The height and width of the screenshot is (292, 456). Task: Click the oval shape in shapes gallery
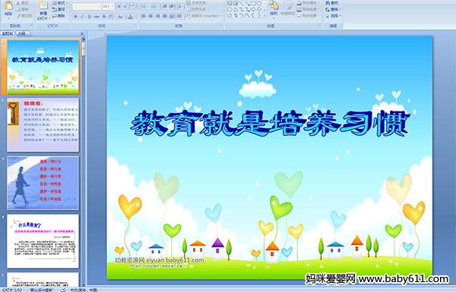259,4
